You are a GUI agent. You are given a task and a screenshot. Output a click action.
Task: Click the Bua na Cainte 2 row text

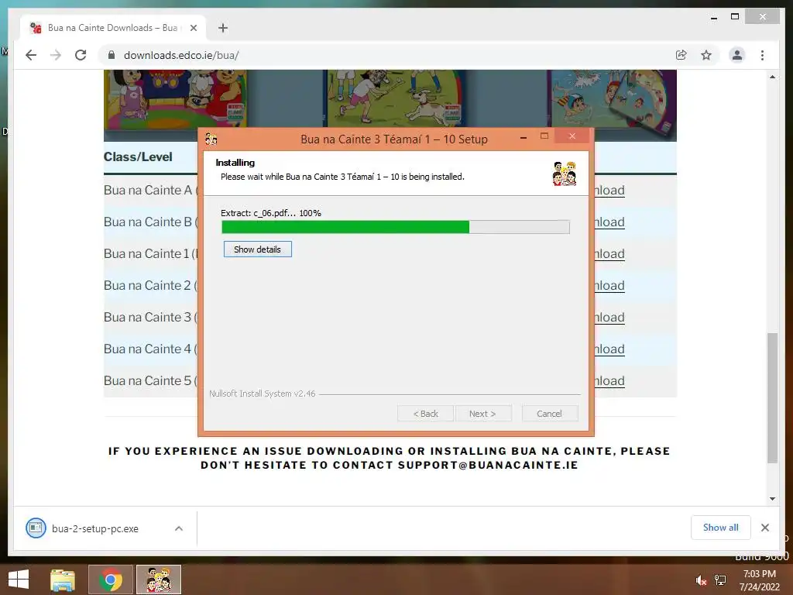[x=151, y=285]
